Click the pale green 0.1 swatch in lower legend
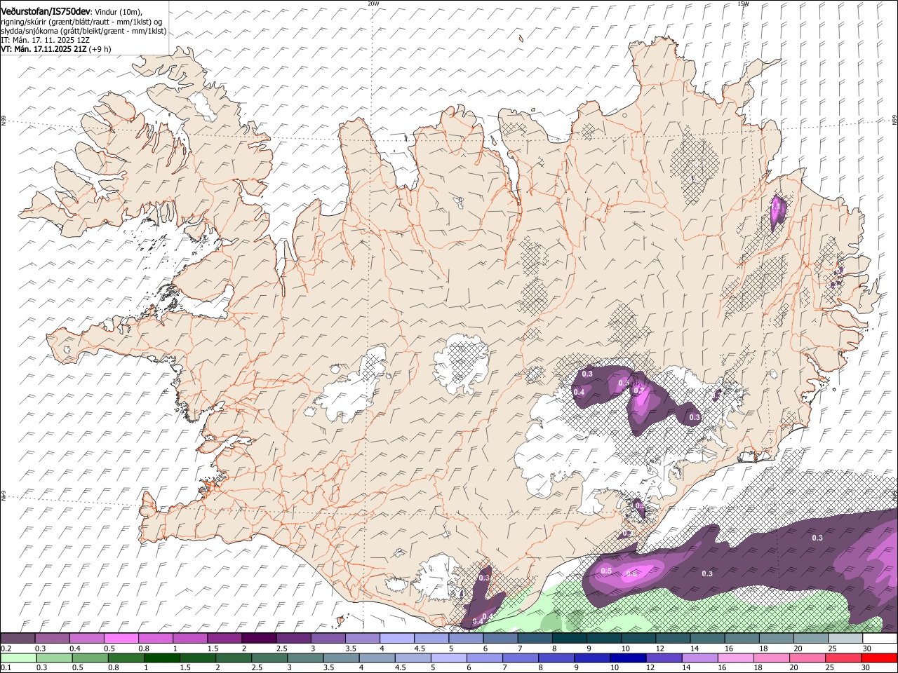The width and height of the screenshot is (898, 673). (x=18, y=658)
